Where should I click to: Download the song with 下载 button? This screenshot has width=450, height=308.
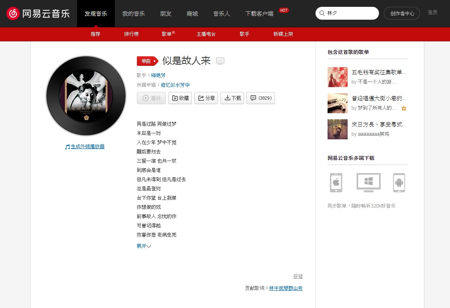click(232, 98)
